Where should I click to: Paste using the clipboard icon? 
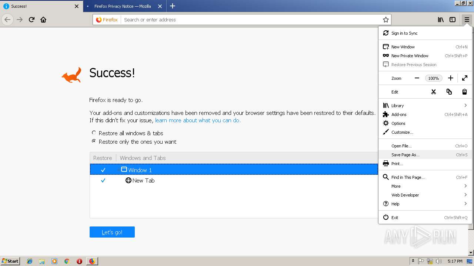[464, 92]
